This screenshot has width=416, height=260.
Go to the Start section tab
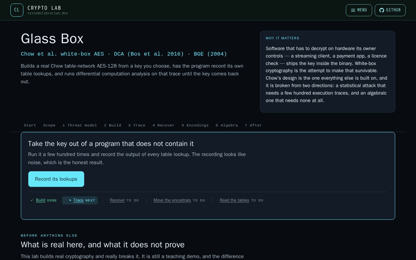(30, 125)
